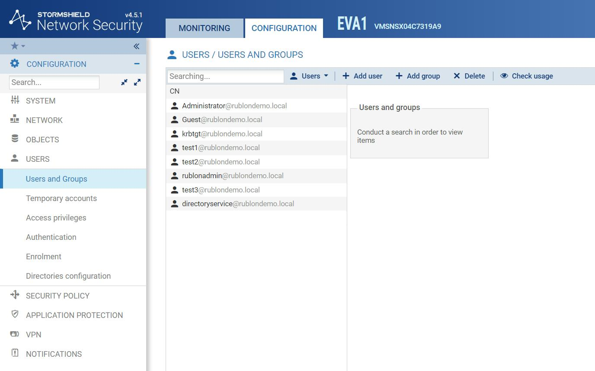Click the Add user button
595x371 pixels.
point(362,76)
